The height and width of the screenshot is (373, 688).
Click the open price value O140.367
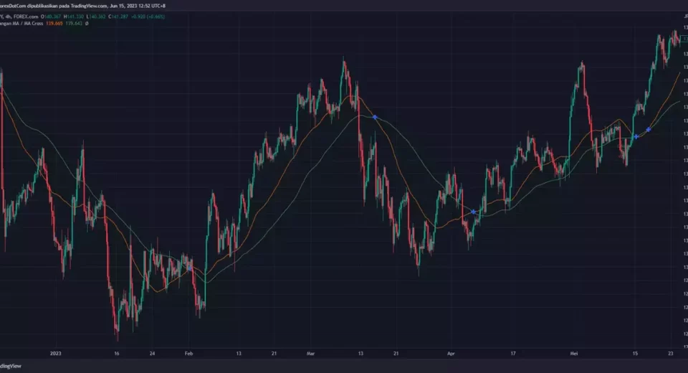tap(51, 16)
